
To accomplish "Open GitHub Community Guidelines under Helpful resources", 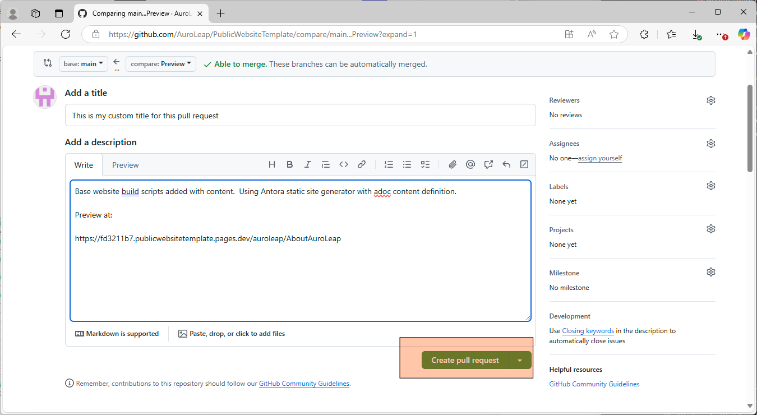I will 594,384.
